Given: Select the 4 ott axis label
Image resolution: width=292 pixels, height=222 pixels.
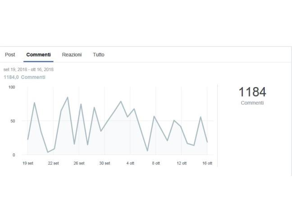Looking at the screenshot, I should pyautogui.click(x=130, y=163).
